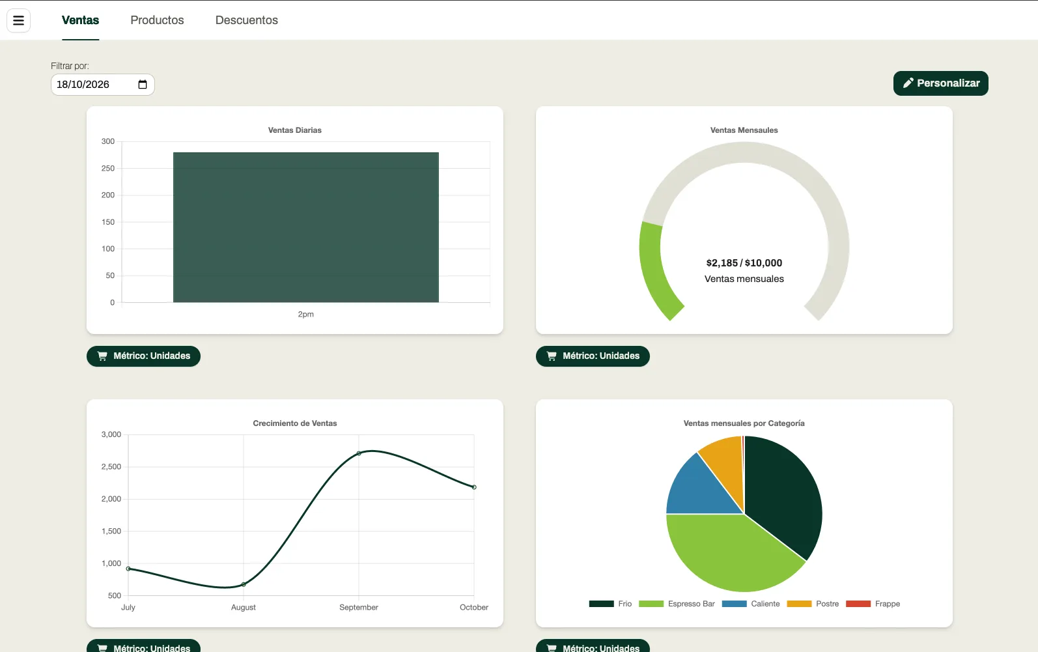Click the August data point on growth chart
The width and height of the screenshot is (1038, 652).
244,584
